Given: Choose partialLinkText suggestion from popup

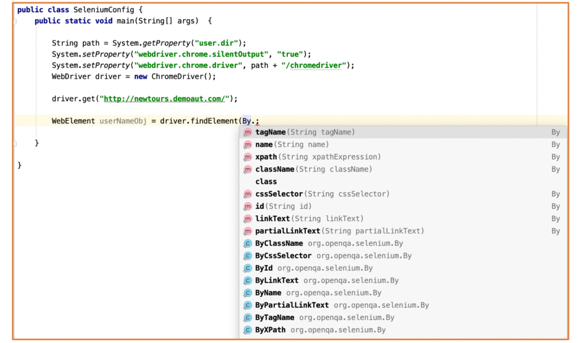Looking at the screenshot, I should click(403, 231).
